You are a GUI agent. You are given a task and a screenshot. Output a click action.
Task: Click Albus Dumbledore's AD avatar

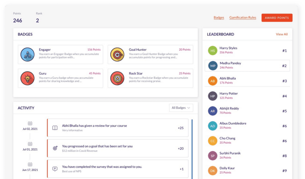point(212,125)
